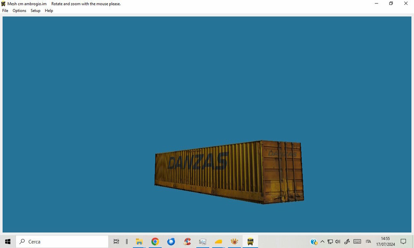The width and height of the screenshot is (414, 248).
Task: Click the Cerca search box
Action: 62,241
